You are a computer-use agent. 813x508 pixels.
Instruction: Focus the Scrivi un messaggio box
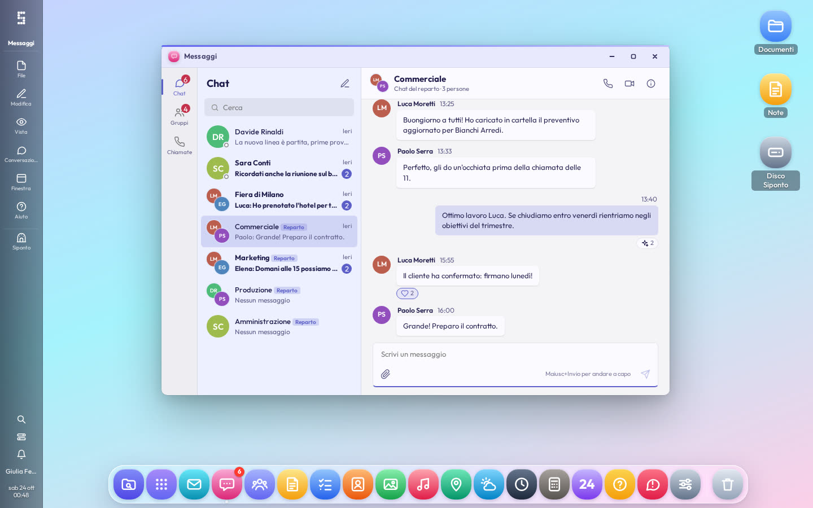pyautogui.click(x=515, y=354)
